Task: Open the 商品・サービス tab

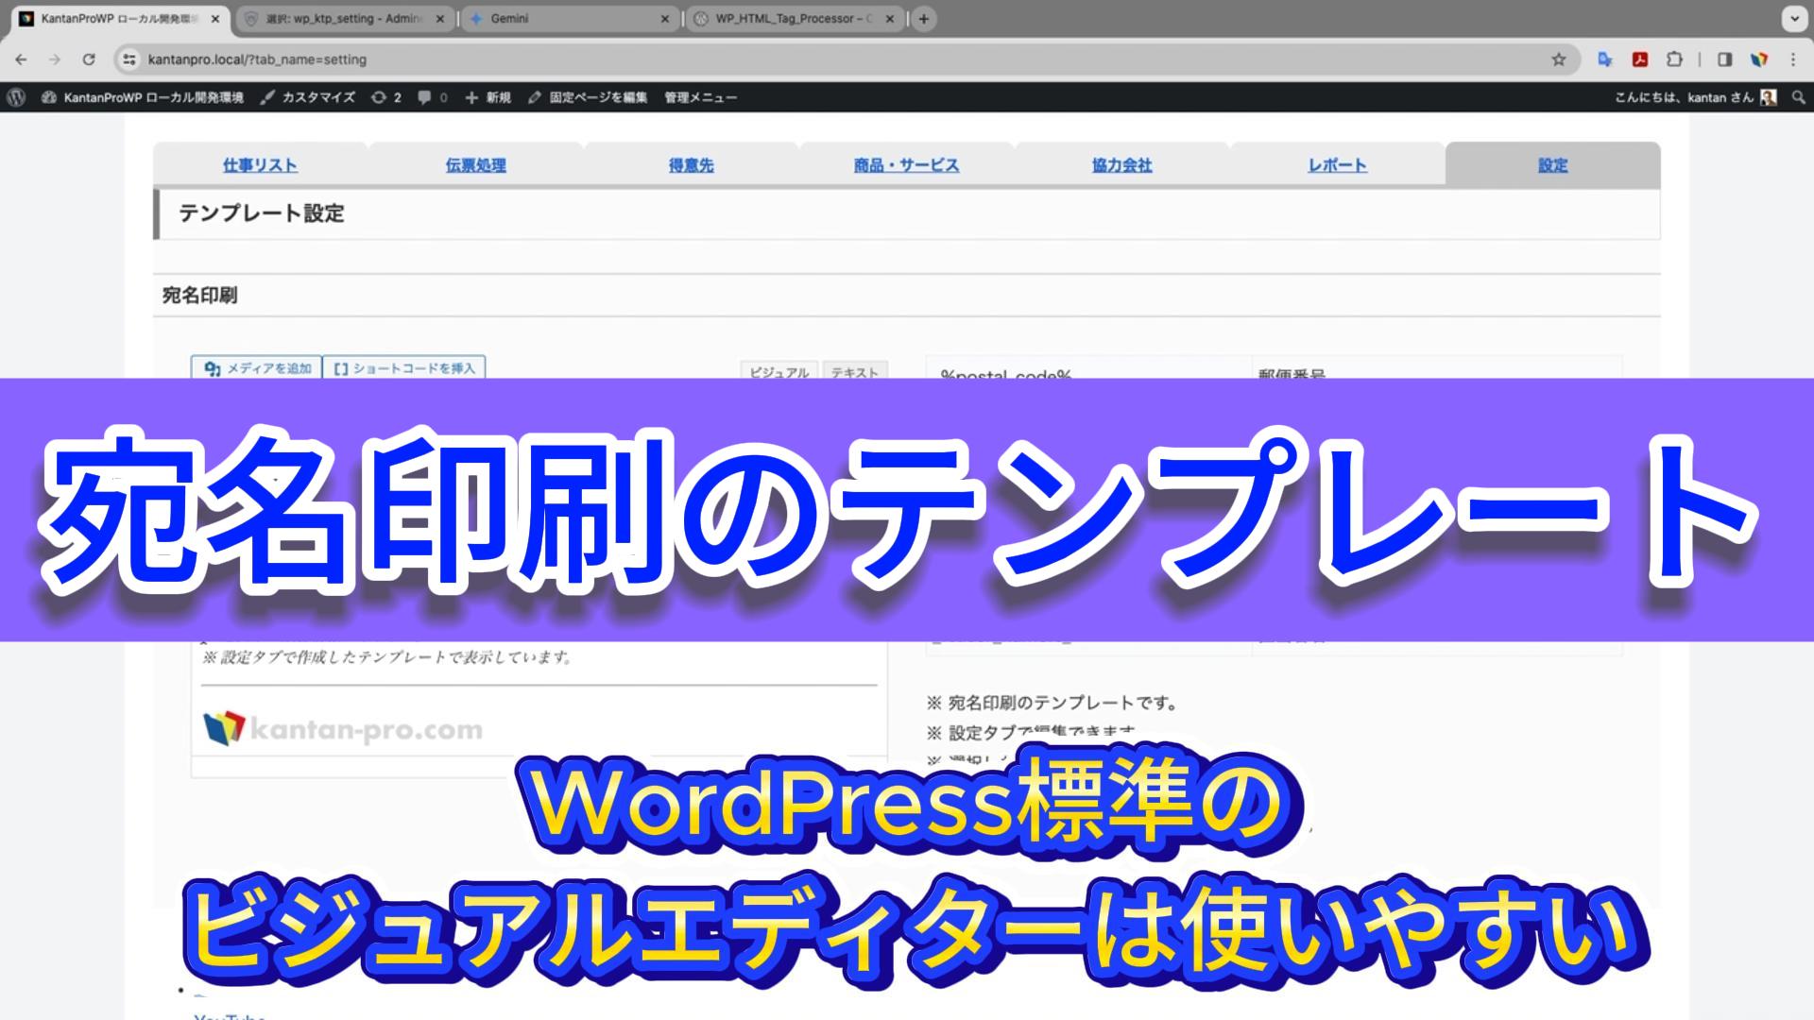Action: tap(906, 165)
